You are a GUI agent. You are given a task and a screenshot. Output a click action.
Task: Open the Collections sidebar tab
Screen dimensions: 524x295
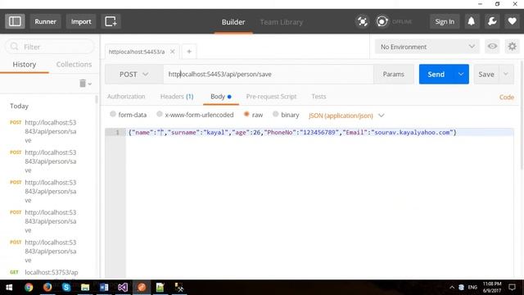pyautogui.click(x=74, y=64)
